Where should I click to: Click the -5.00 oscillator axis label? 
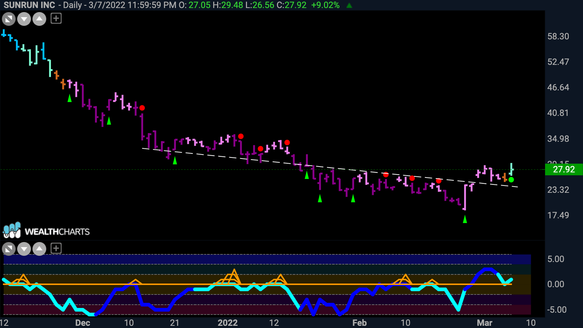[x=557, y=310]
